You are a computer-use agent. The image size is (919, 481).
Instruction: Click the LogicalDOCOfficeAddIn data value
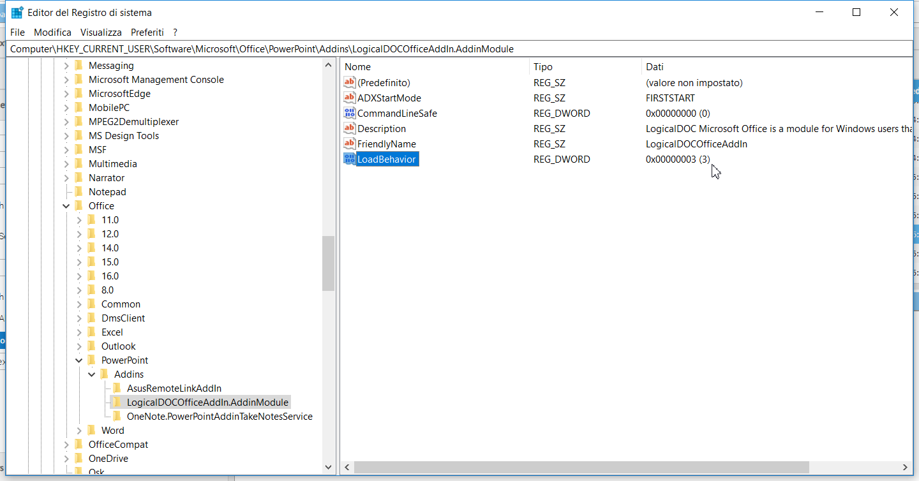pyautogui.click(x=696, y=144)
